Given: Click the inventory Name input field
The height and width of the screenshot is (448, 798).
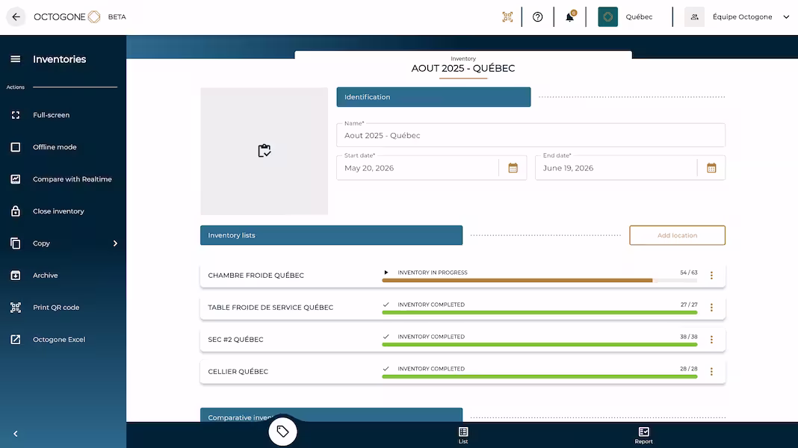Looking at the screenshot, I should pos(531,136).
